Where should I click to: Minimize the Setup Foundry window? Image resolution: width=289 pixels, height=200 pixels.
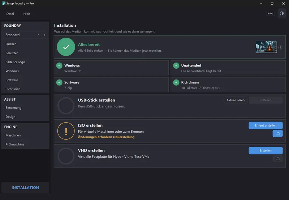[261, 3]
